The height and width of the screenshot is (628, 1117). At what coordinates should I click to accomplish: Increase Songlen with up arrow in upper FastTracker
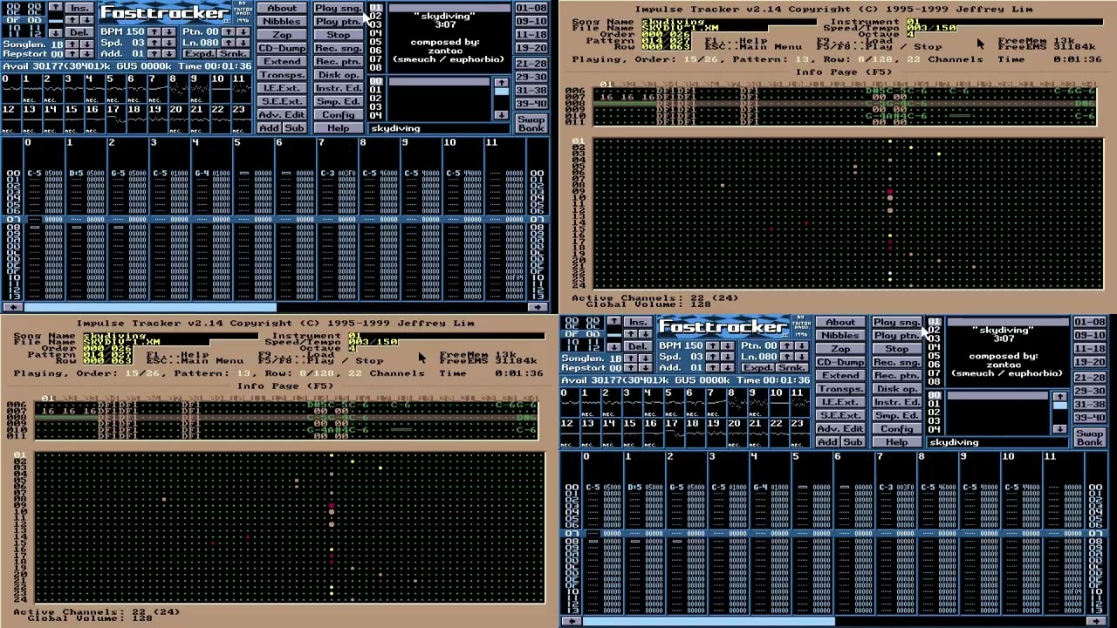(x=72, y=44)
